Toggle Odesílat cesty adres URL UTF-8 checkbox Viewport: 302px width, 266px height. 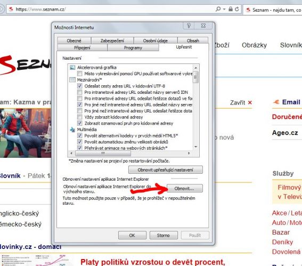pyautogui.click(x=79, y=86)
